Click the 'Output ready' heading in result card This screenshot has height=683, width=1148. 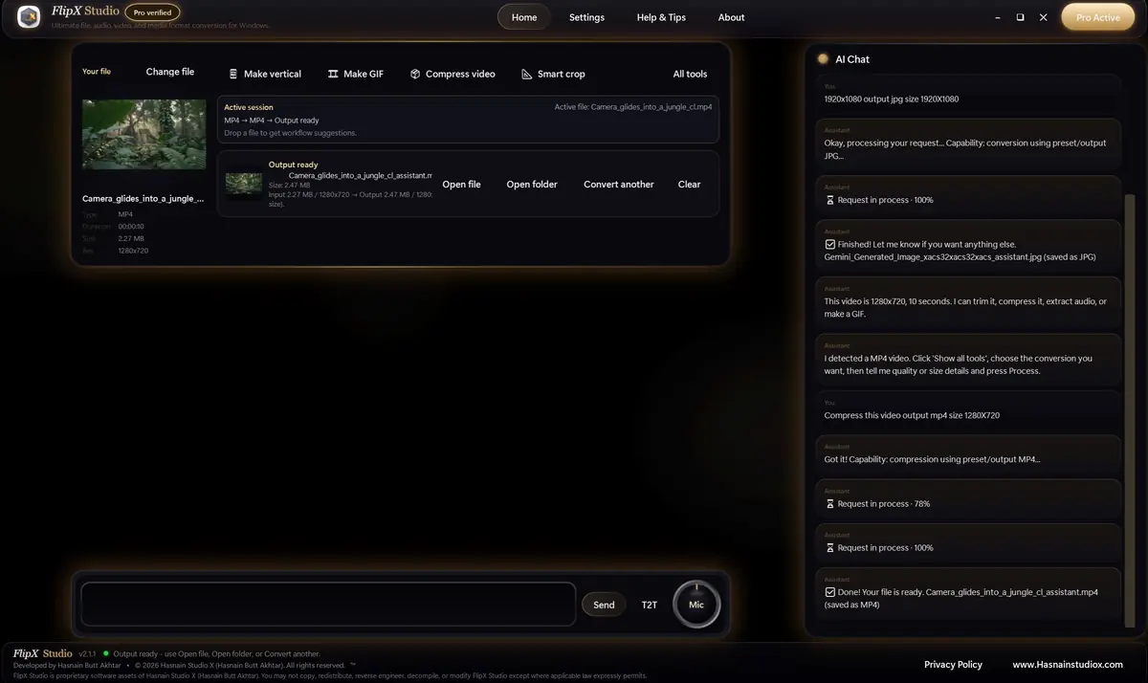click(x=293, y=165)
